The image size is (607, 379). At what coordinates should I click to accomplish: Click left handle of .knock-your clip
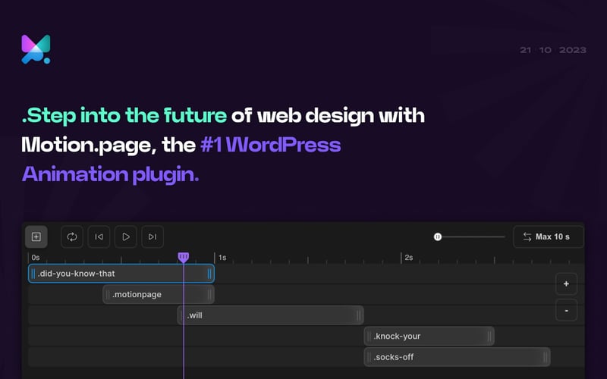(369, 337)
